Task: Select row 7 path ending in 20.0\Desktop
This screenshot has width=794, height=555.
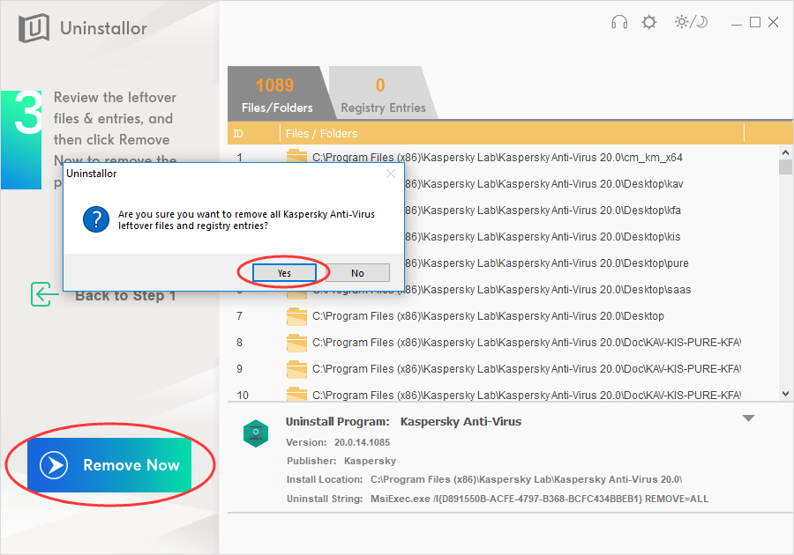Action: pyautogui.click(x=488, y=316)
